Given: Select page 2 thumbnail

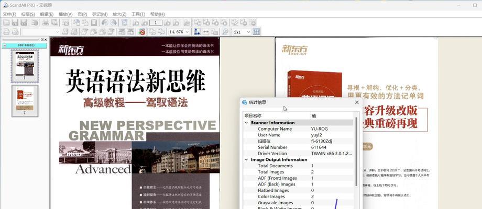Looking at the screenshot, I should pos(25,101).
